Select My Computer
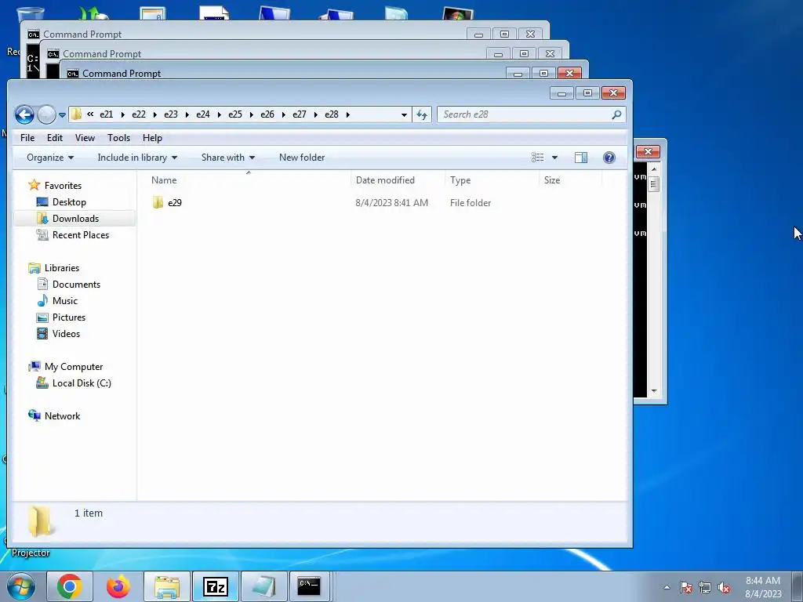The height and width of the screenshot is (602, 803). (x=73, y=367)
